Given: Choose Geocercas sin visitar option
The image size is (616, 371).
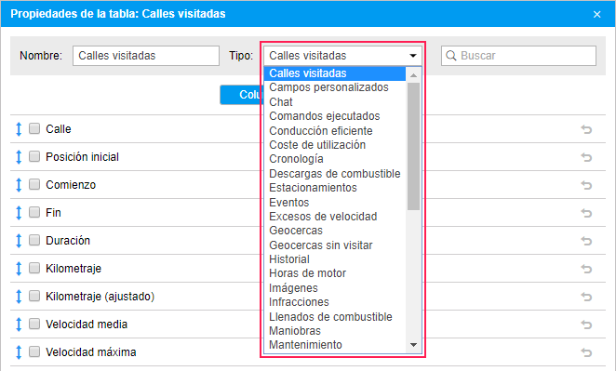Looking at the screenshot, I should tap(321, 245).
